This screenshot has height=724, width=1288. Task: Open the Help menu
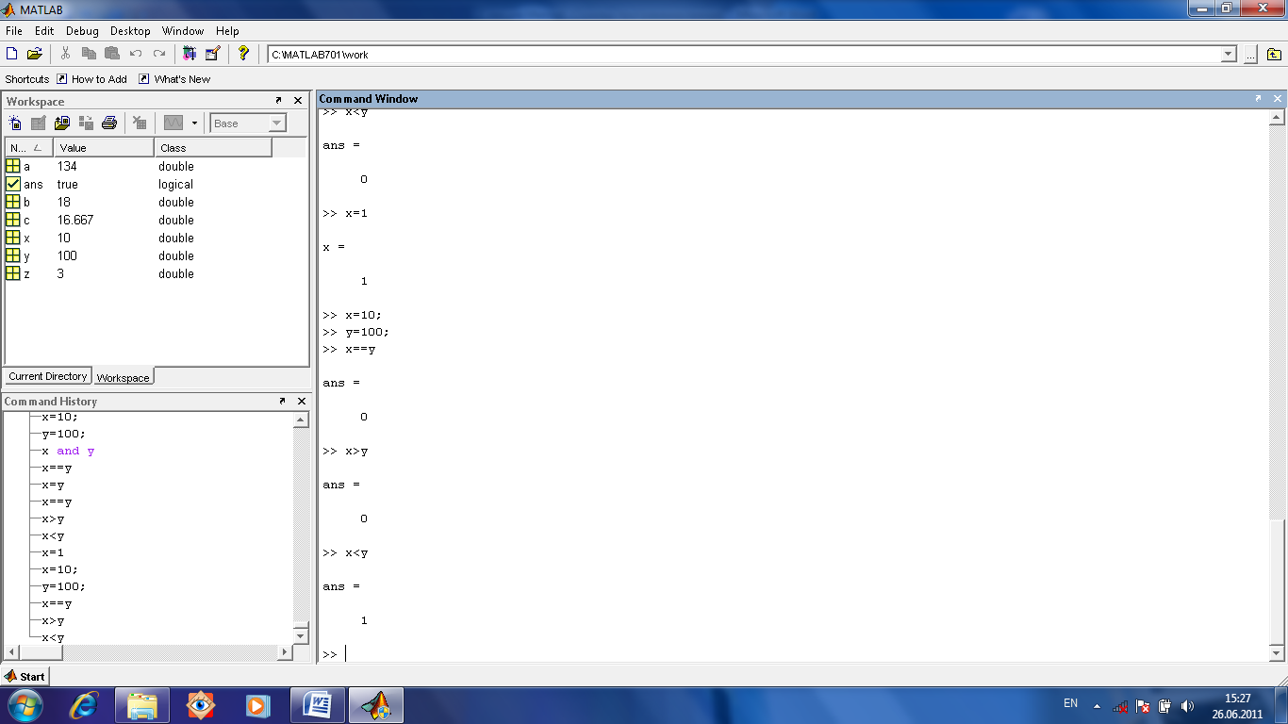(227, 31)
